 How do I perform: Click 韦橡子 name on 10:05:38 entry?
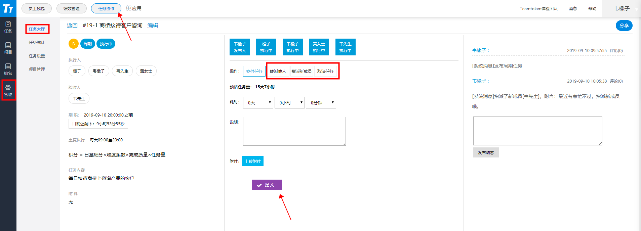click(x=479, y=81)
